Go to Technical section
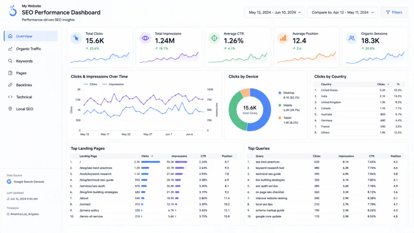The height and width of the screenshot is (233, 414). tap(30, 97)
